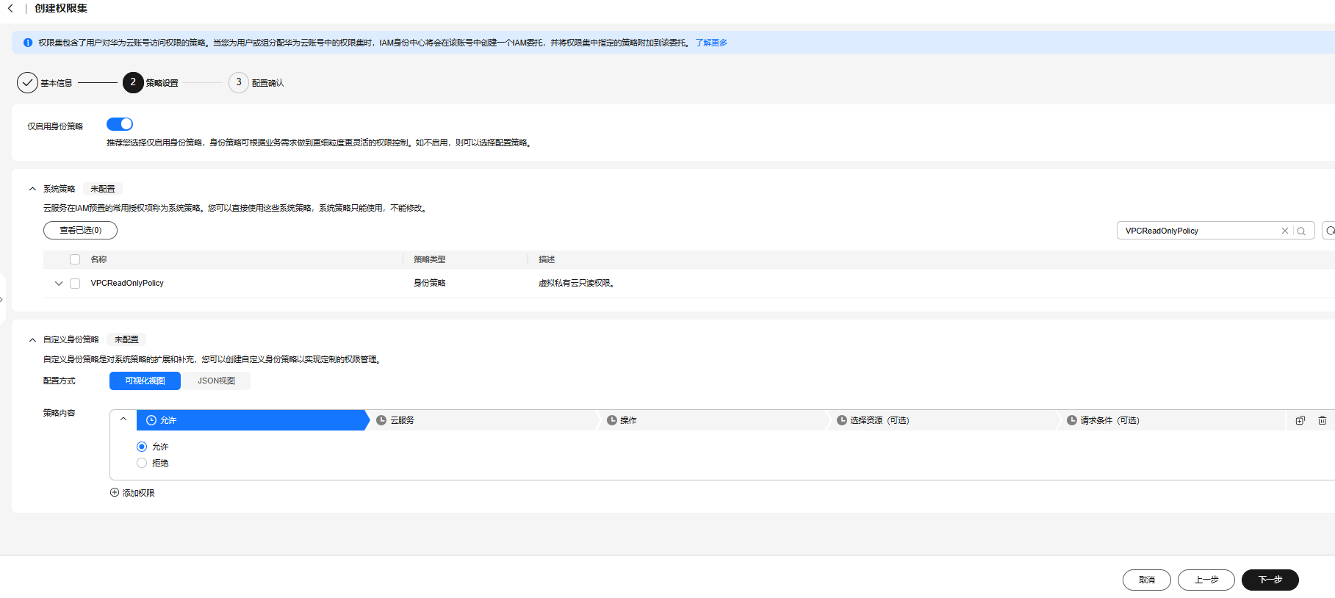Expand the VPCReadOnlyPolicy row details
The image size is (1335, 598).
(59, 284)
